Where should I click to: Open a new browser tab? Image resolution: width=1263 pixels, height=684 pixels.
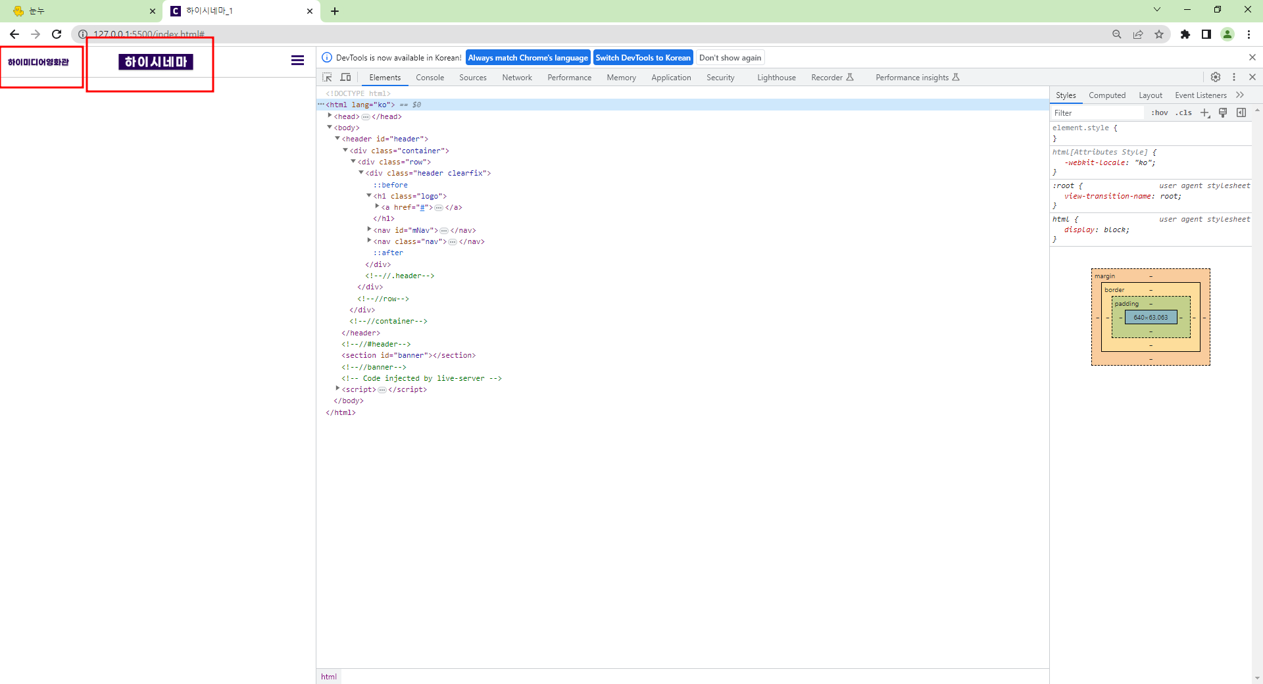click(334, 11)
